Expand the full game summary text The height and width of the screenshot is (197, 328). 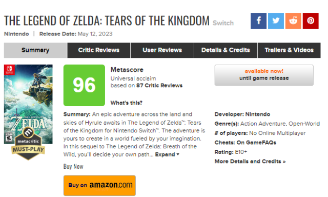[167, 154]
